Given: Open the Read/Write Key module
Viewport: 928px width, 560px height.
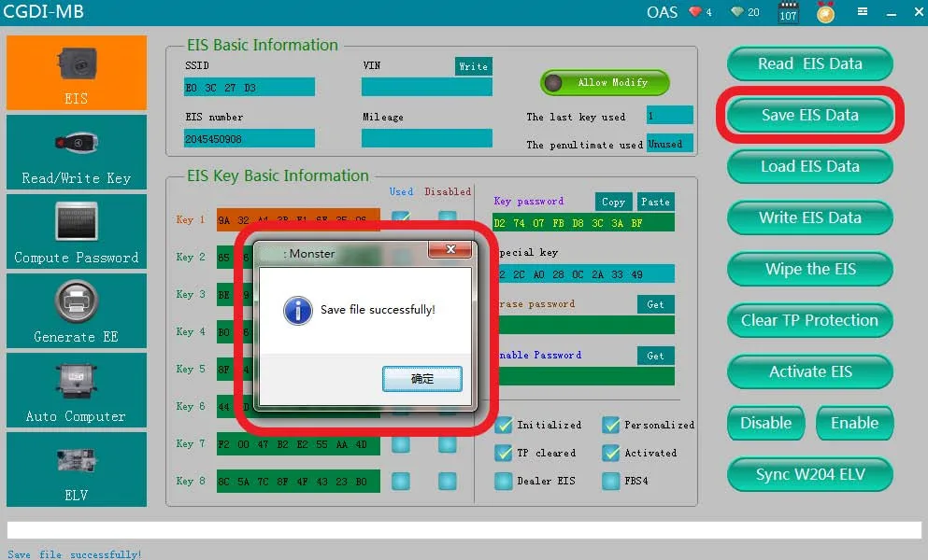Looking at the screenshot, I should coord(77,152).
